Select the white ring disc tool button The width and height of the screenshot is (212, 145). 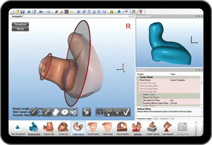65,112
